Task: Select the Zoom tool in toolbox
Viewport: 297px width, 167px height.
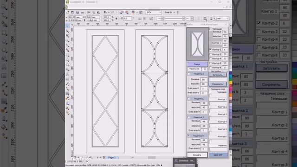Action: click(x=67, y=40)
